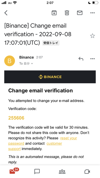
Task: Go back using the left arrow
Action: tap(6, 13)
